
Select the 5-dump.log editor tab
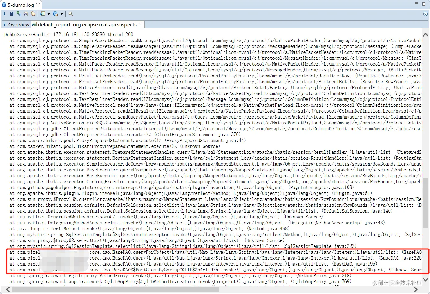[21, 5]
